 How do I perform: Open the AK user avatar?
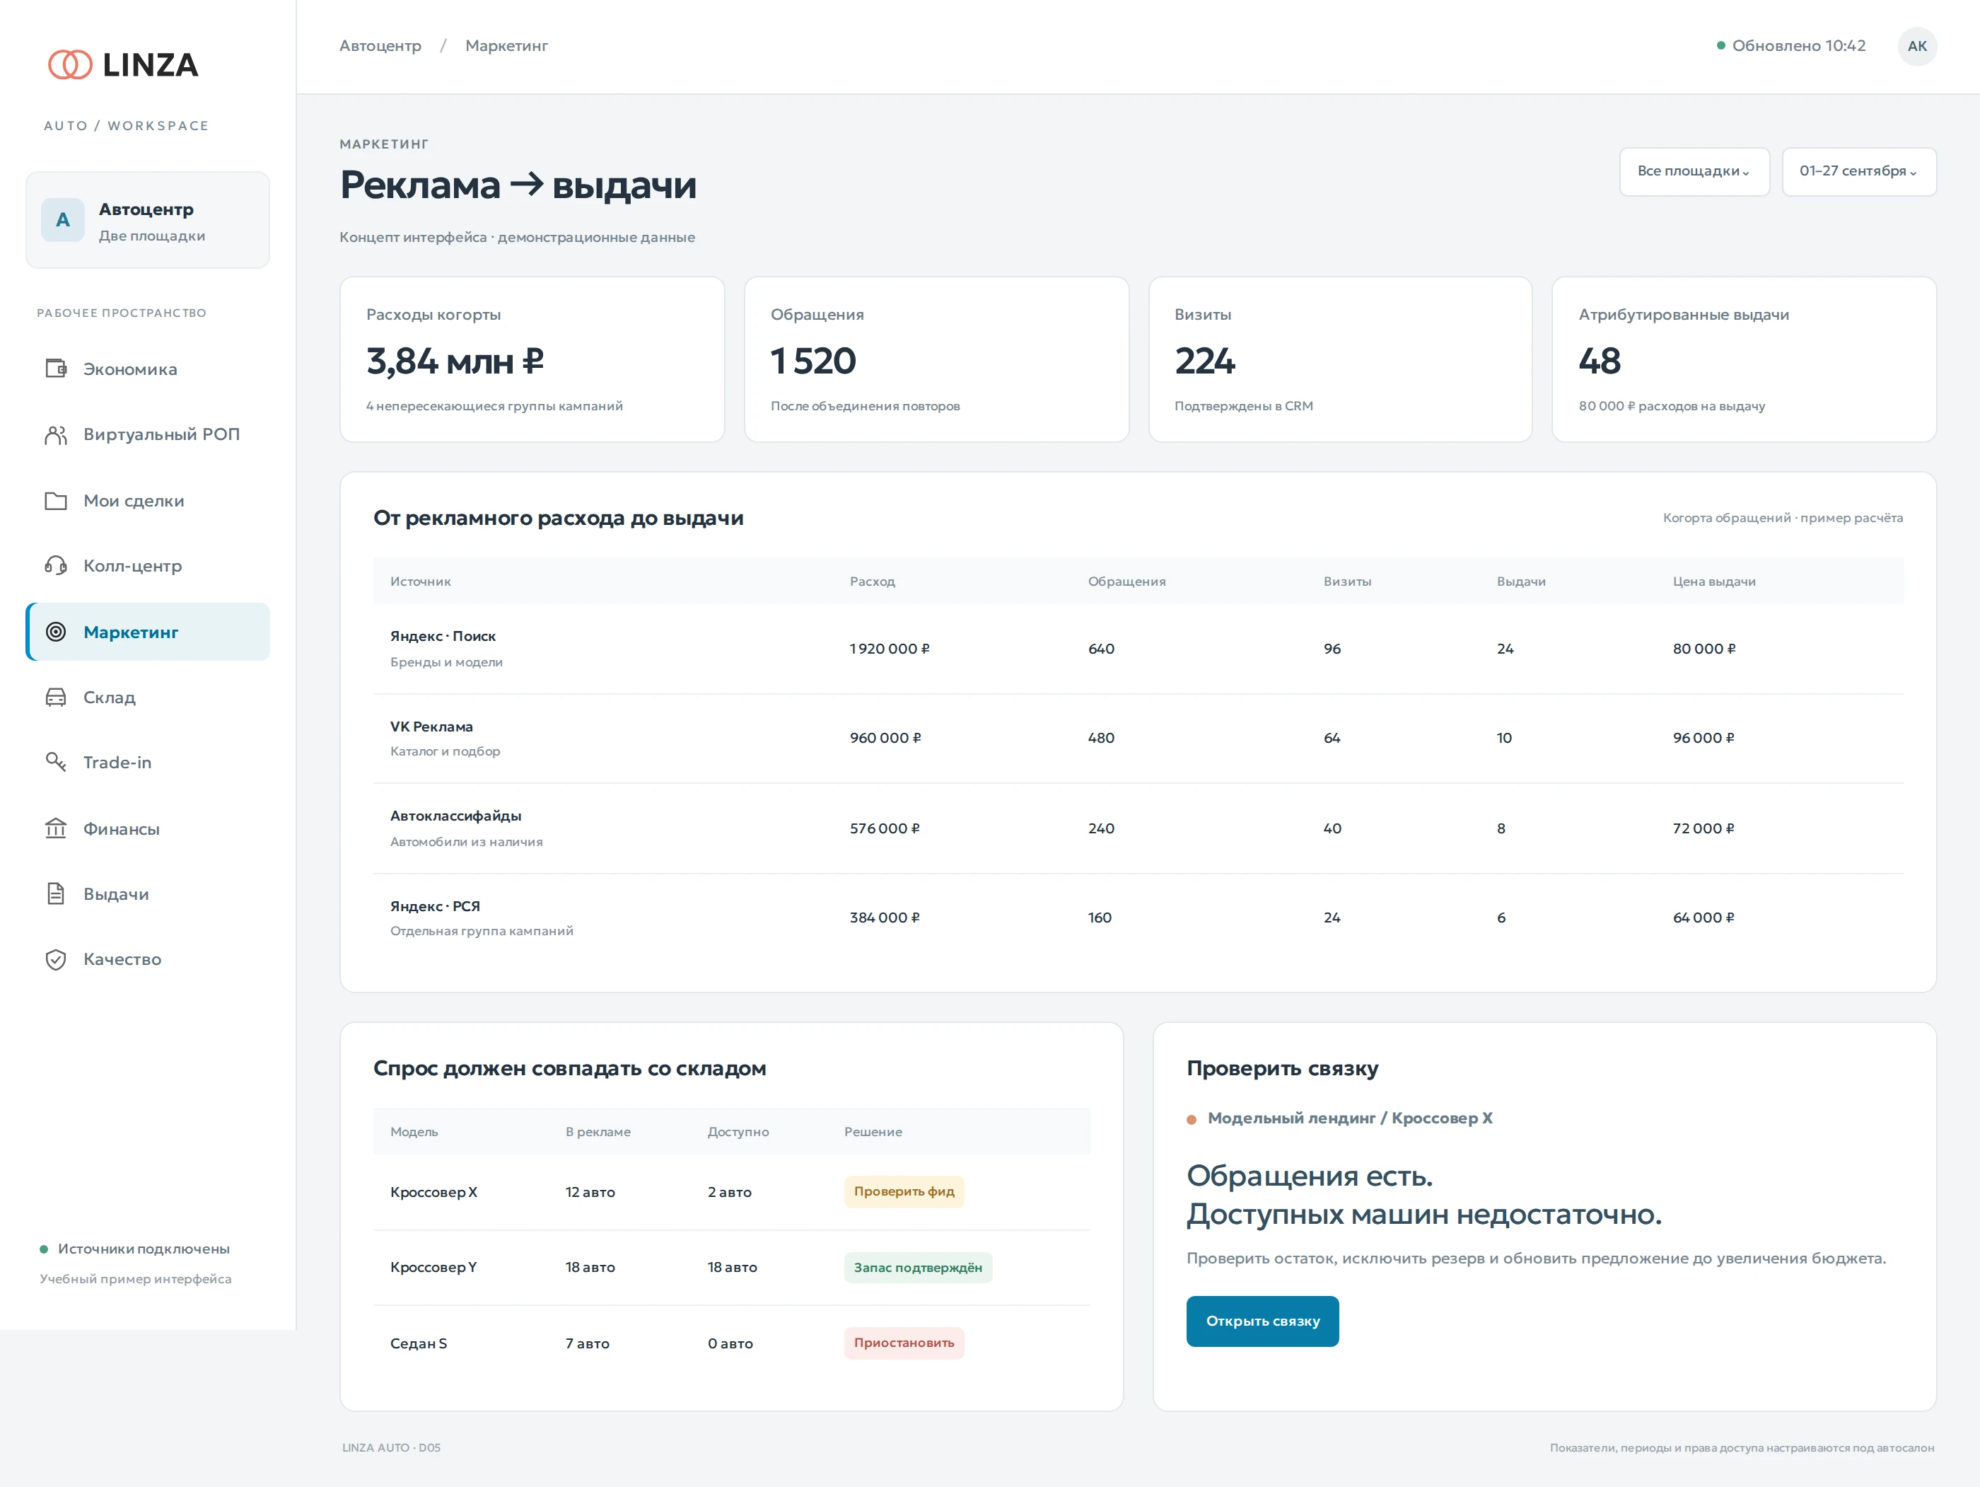pyautogui.click(x=1916, y=47)
